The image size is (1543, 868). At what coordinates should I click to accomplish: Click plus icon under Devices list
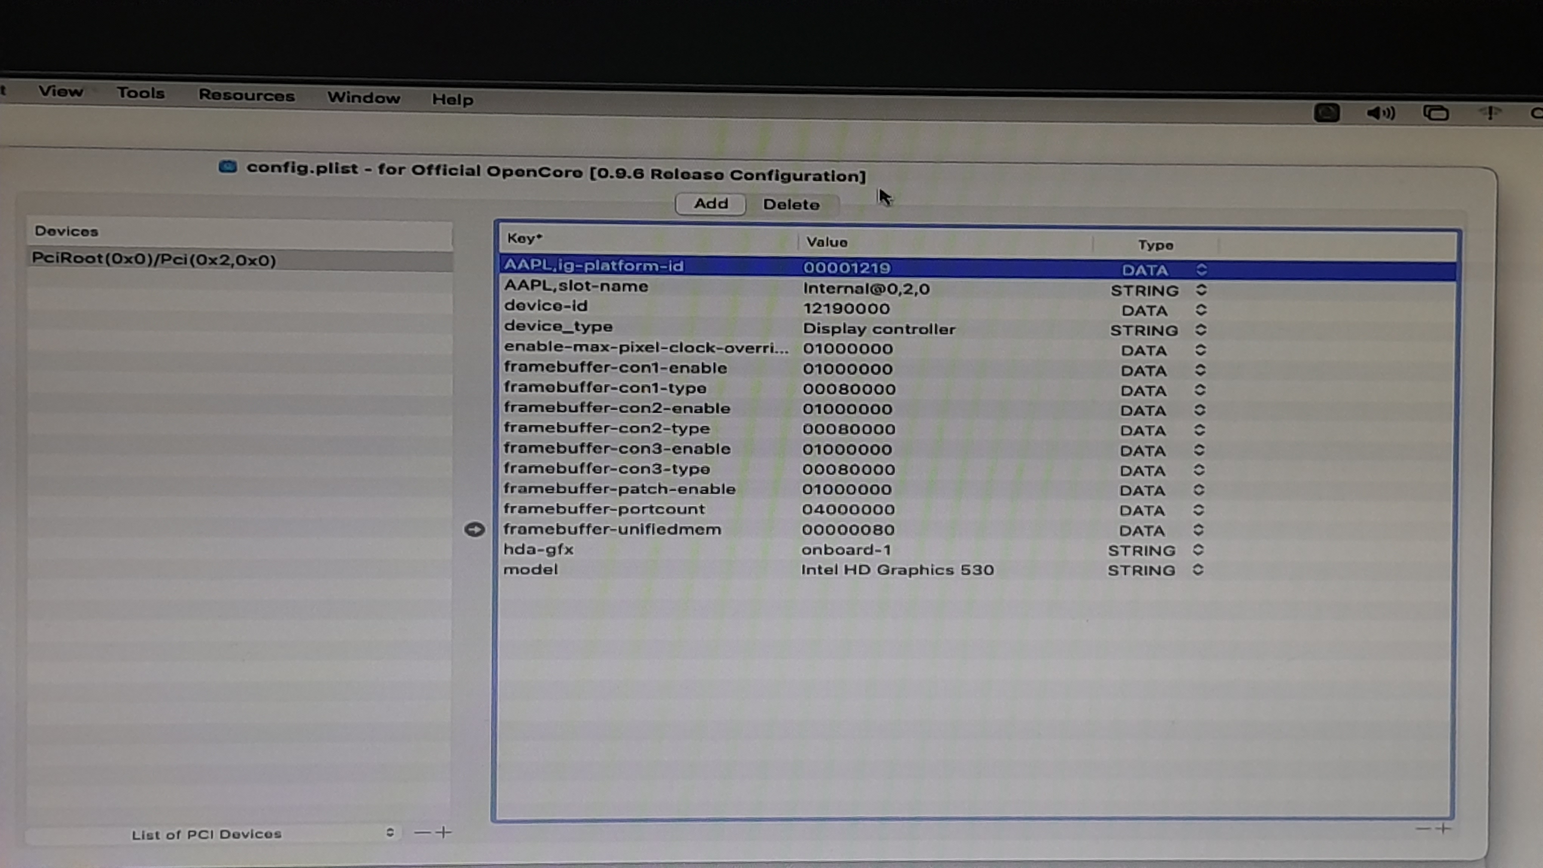444,832
